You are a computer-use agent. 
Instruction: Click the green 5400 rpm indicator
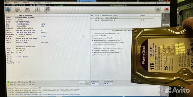[x=9, y=82]
